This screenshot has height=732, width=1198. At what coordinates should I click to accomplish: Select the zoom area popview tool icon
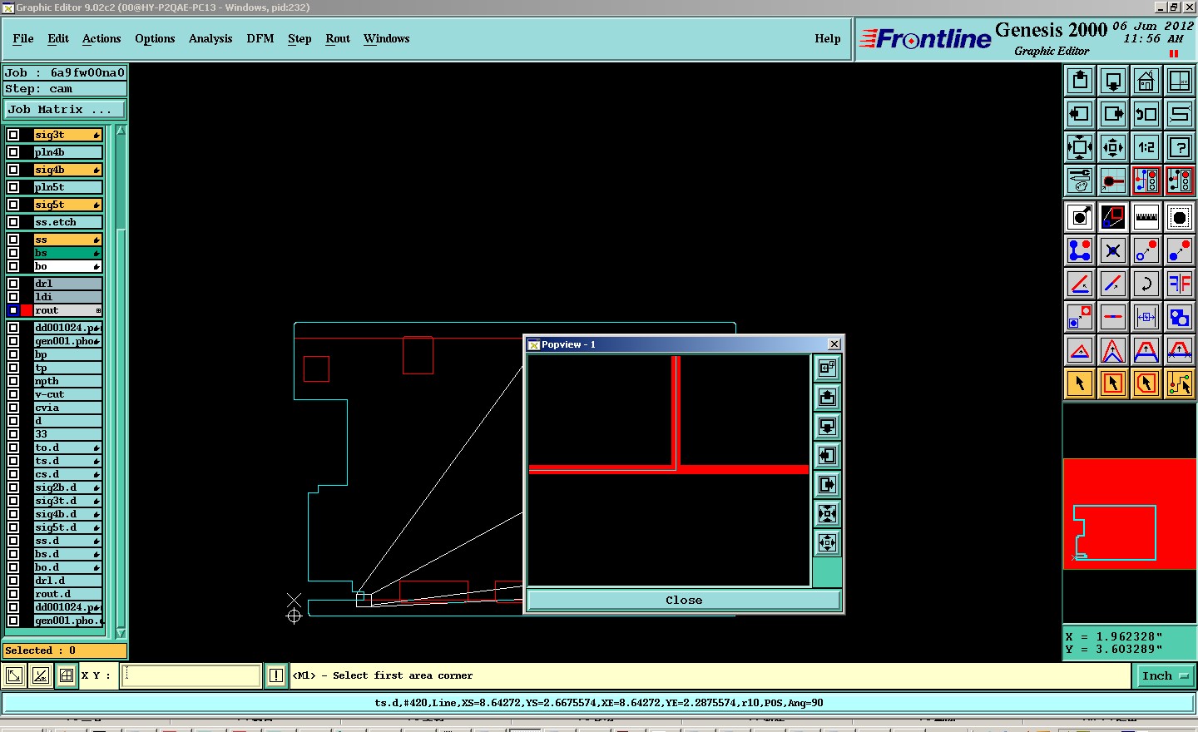pyautogui.click(x=1113, y=217)
